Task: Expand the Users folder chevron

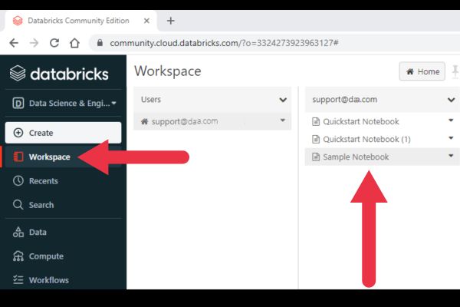Action: point(283,100)
